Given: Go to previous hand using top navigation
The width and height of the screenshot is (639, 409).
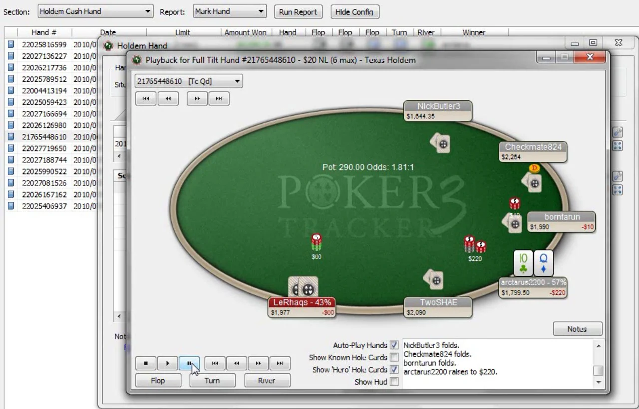Looking at the screenshot, I should pos(168,99).
